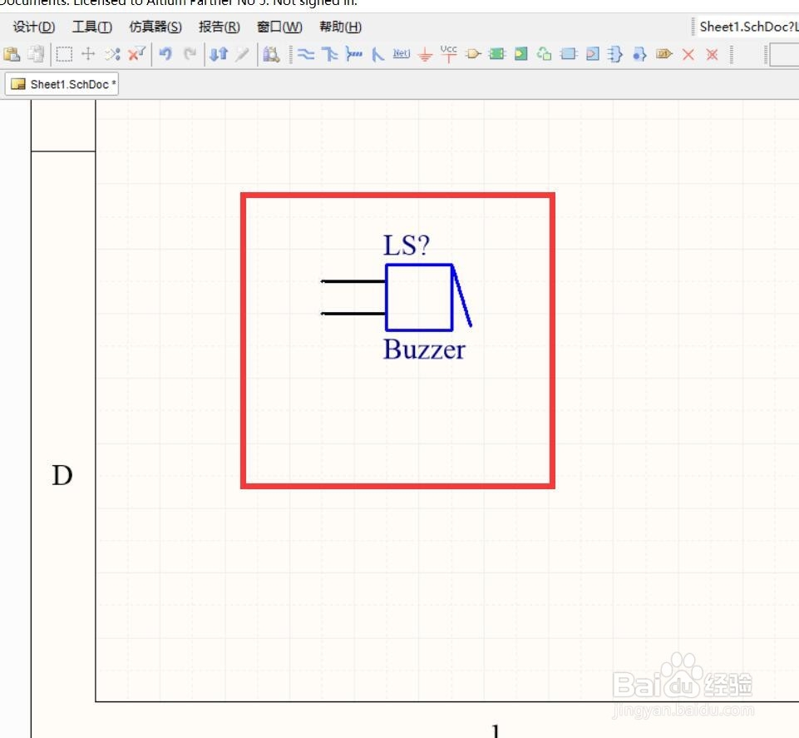Open the 帮助(H) menu
The image size is (799, 738).
coord(340,27)
